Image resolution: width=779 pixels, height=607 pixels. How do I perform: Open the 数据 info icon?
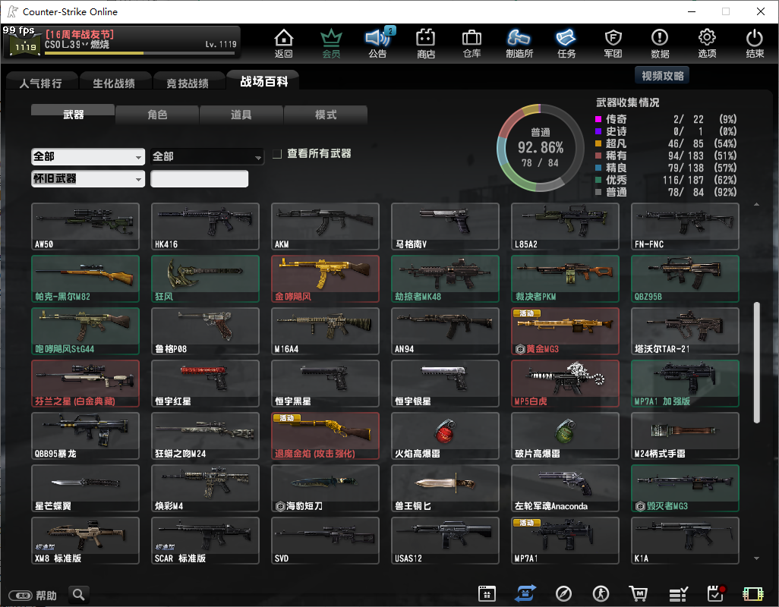(660, 43)
